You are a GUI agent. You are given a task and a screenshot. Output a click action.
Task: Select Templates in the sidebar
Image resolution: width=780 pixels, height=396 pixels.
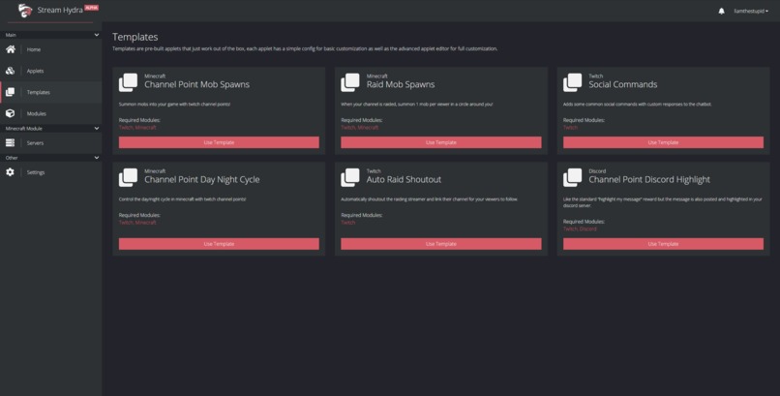[50, 92]
